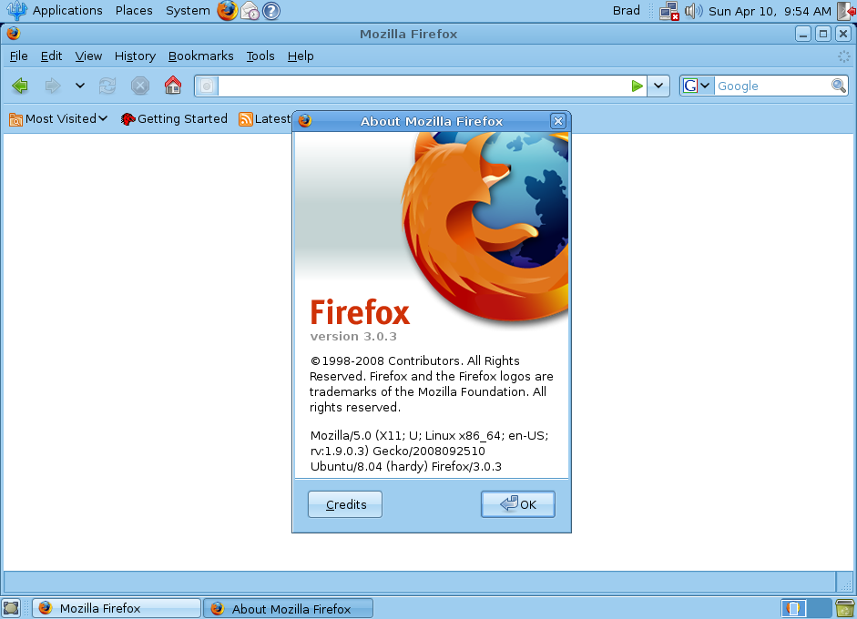Open the Trash icon in bottom panel
This screenshot has height=619, width=857.
click(x=845, y=608)
